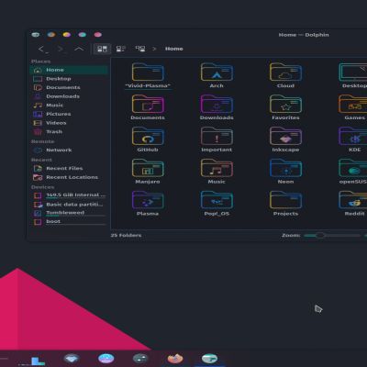Select the Desktop folder in file view
The height and width of the screenshot is (367, 367).
tap(353, 72)
